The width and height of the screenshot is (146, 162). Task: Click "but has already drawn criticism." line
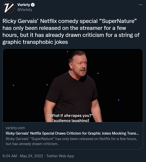point(32,144)
